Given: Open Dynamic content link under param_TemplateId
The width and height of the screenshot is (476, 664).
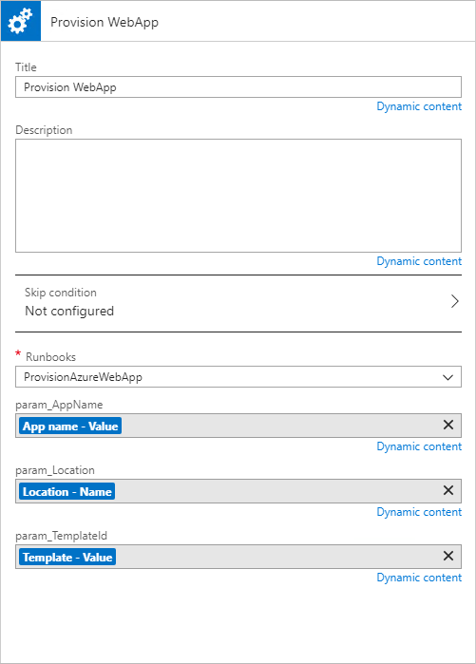Looking at the screenshot, I should (419, 578).
